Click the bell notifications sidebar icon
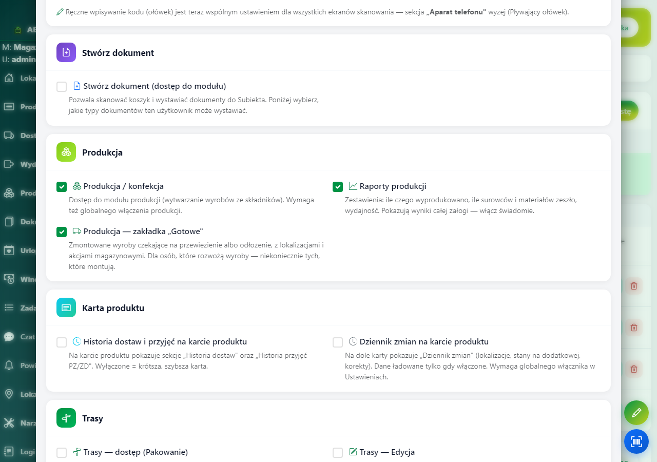The image size is (657, 462). [x=9, y=365]
